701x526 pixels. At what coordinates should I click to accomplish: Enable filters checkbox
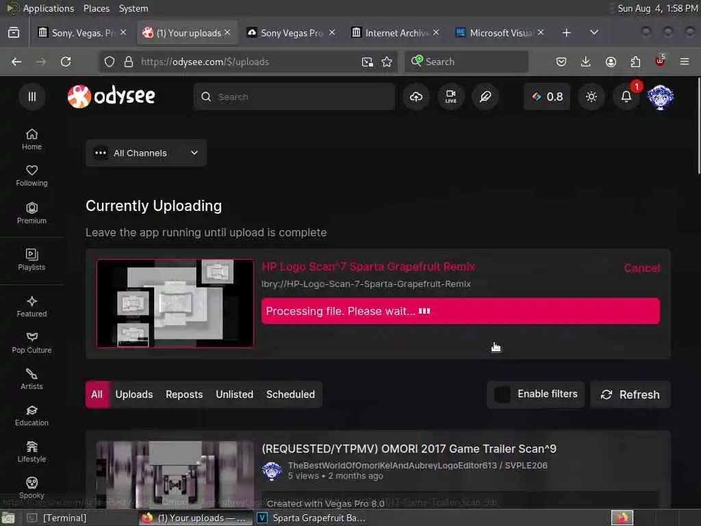(x=502, y=394)
